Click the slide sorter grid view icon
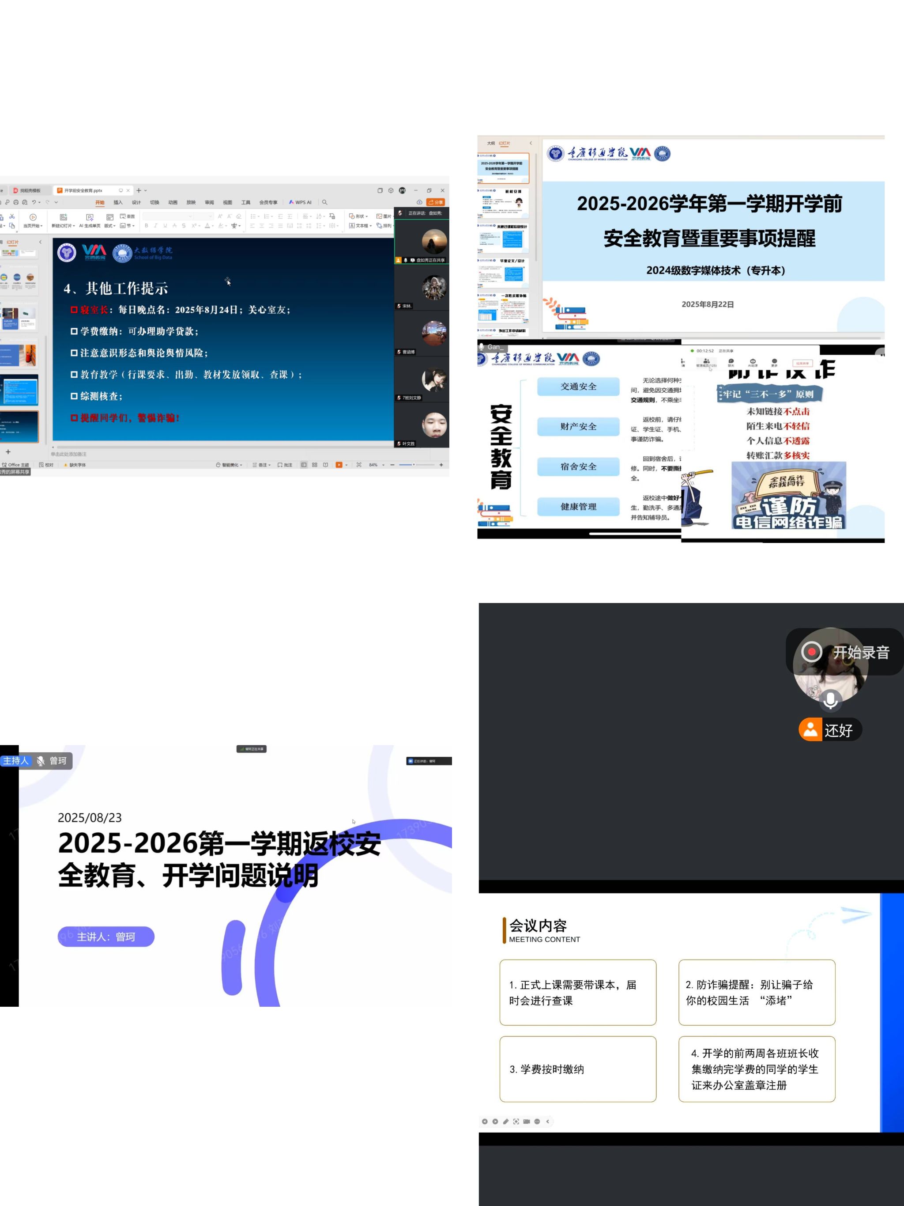 pyautogui.click(x=314, y=465)
